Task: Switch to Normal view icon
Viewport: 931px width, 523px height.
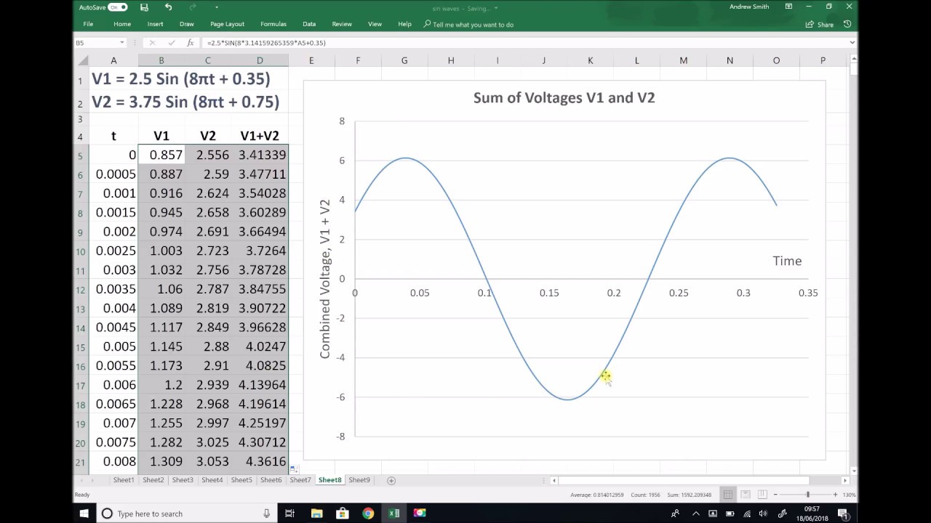Action: click(727, 495)
